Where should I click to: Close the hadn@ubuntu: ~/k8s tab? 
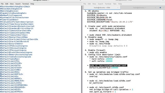pyautogui.click(x=118, y=7)
